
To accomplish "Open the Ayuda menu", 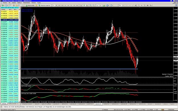I will pos(39,3).
